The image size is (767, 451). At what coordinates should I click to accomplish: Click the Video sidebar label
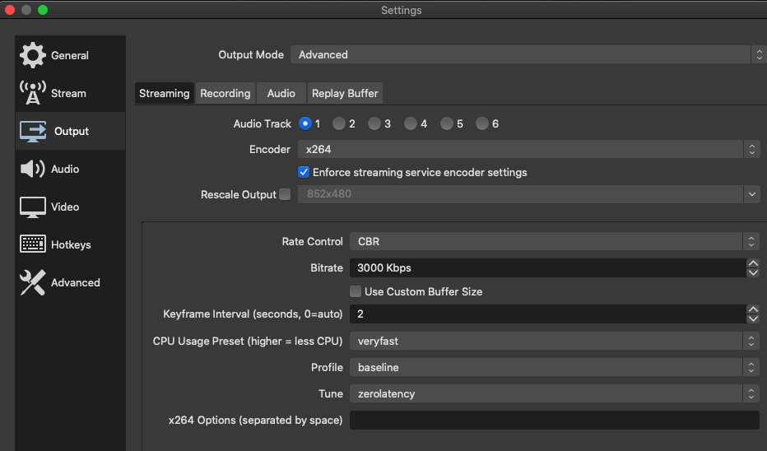65,207
